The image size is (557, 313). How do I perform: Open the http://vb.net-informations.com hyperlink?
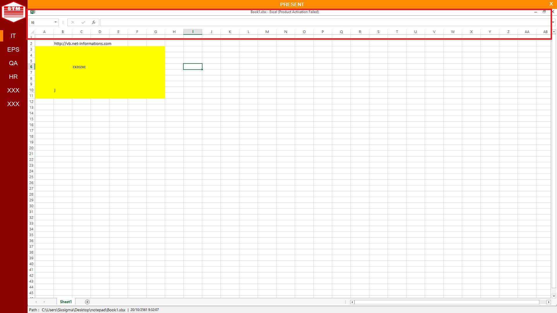point(82,43)
